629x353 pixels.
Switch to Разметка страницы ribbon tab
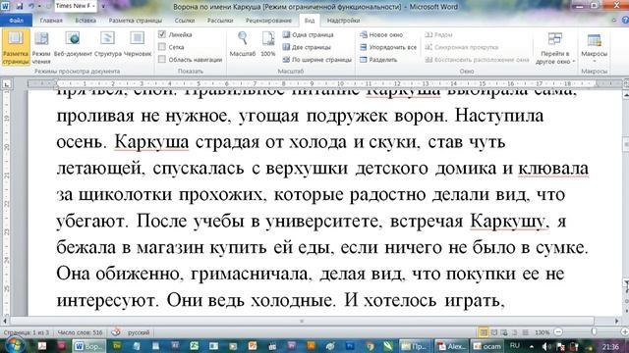coord(136,21)
